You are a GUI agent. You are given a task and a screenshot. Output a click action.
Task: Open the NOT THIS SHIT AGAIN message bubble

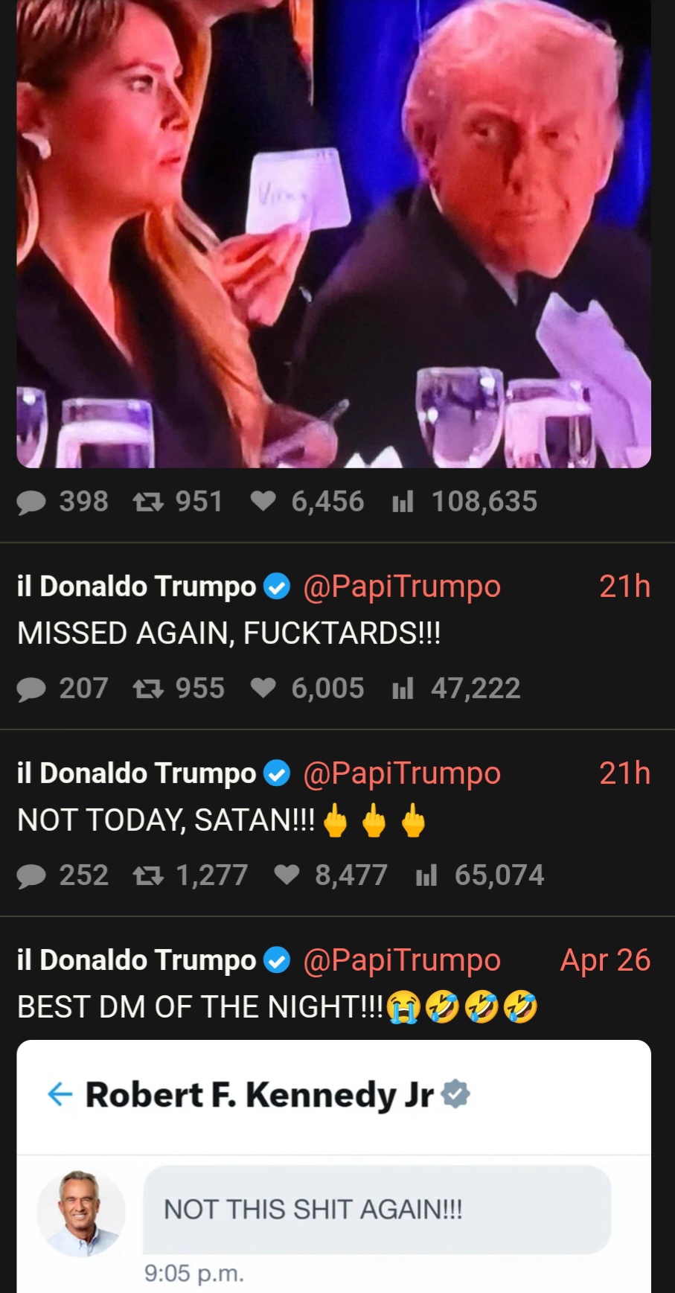(377, 1210)
